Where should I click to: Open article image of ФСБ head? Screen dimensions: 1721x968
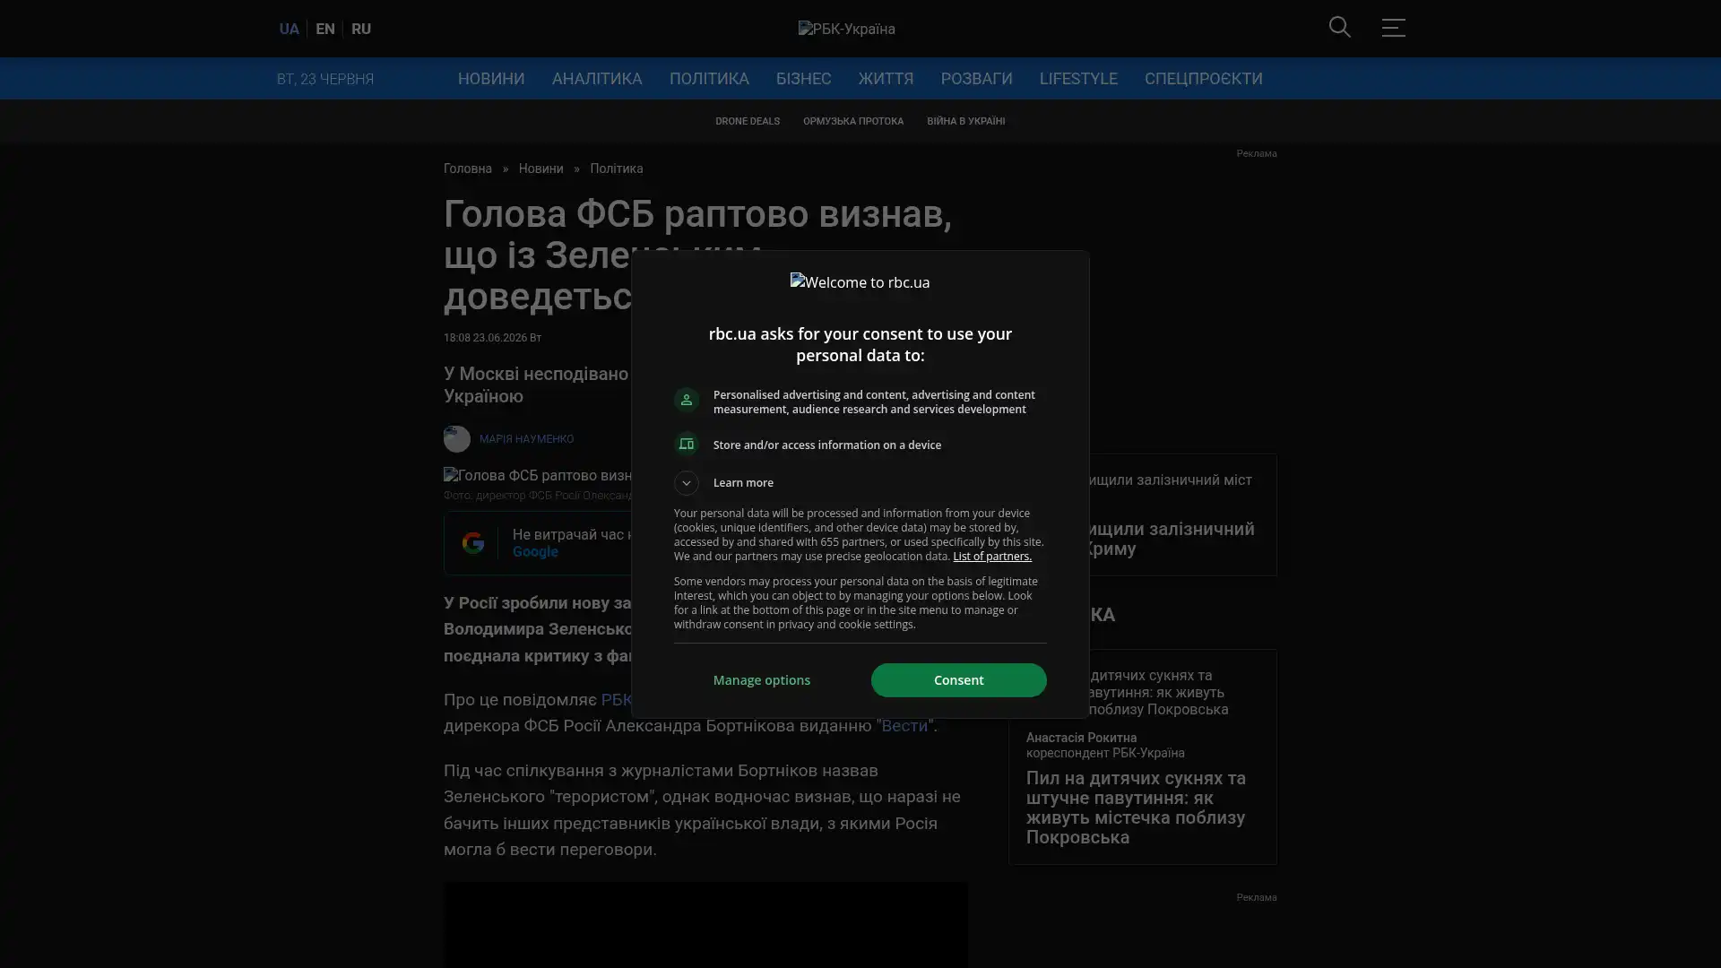[538, 476]
